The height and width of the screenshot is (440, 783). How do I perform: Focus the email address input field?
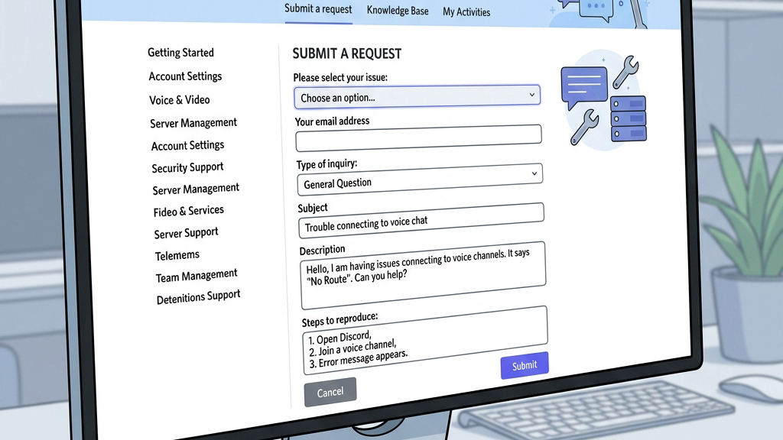click(418, 137)
